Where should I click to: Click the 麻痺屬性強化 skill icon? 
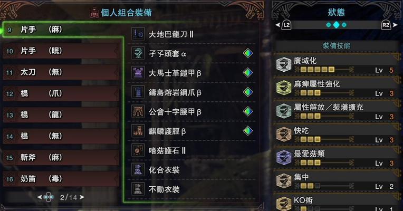click(284, 88)
